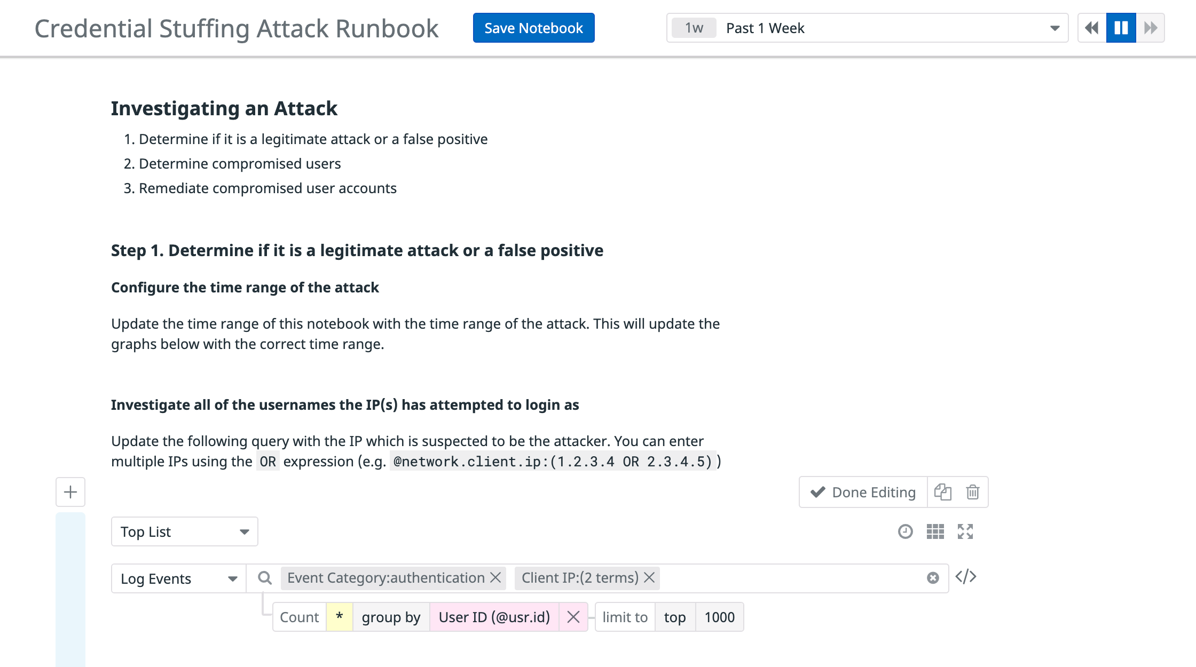Image resolution: width=1196 pixels, height=667 pixels.
Task: Open the Log Events data source dropdown
Action: click(x=178, y=578)
